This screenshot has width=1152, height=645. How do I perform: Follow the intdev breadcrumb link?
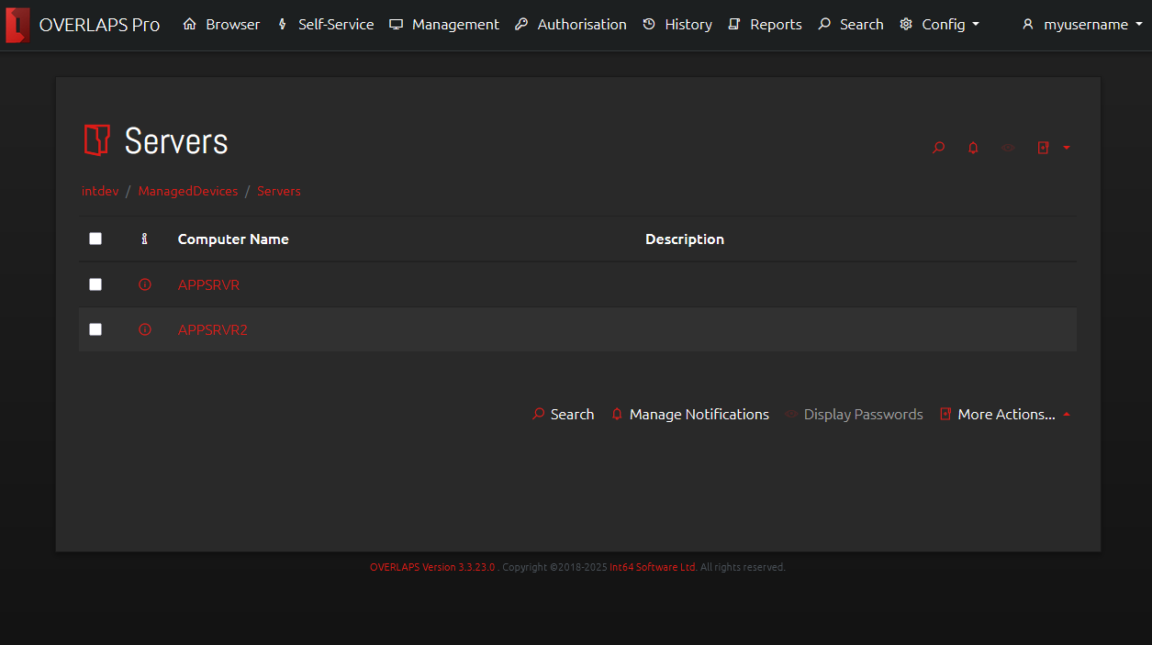pos(100,191)
